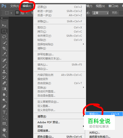Open the 编辑(E) menu
123x138 pixels.
[x=27, y=6]
